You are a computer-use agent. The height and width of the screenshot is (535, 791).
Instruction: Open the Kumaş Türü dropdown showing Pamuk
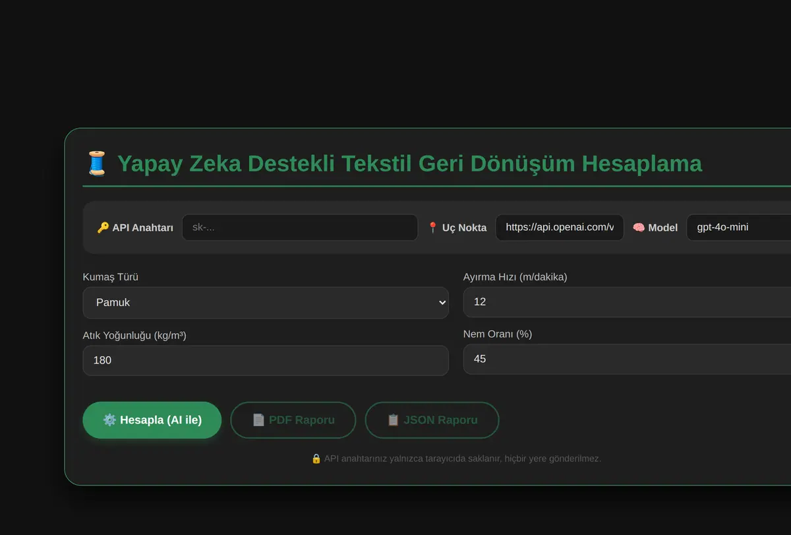266,303
